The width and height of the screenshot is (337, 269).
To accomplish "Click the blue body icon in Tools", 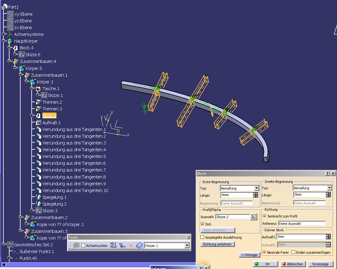I will coord(139,245).
